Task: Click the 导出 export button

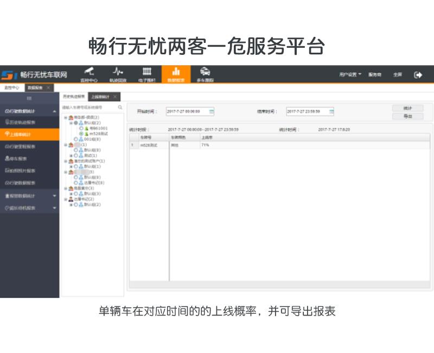Action: (407, 116)
